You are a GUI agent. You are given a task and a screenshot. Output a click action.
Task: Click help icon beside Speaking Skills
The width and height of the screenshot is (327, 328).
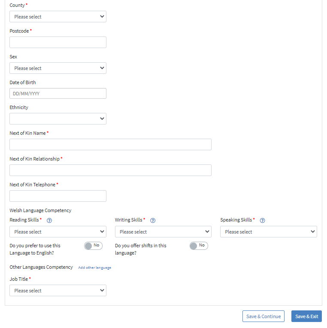(263, 220)
